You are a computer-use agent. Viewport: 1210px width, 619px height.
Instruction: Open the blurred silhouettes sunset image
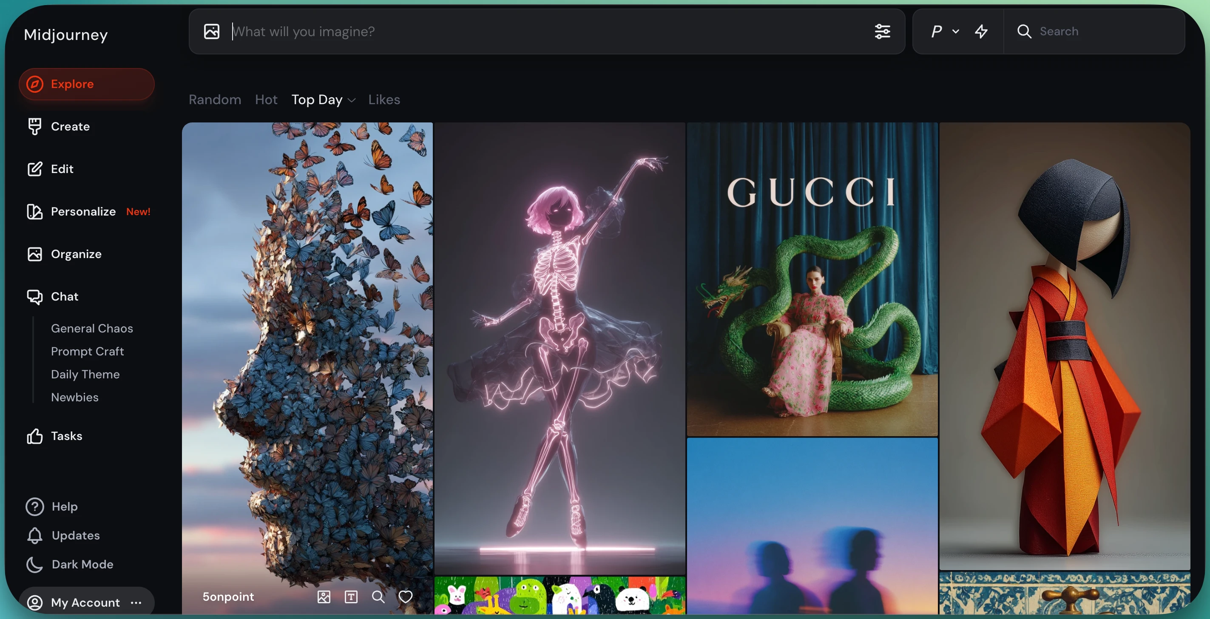click(812, 526)
